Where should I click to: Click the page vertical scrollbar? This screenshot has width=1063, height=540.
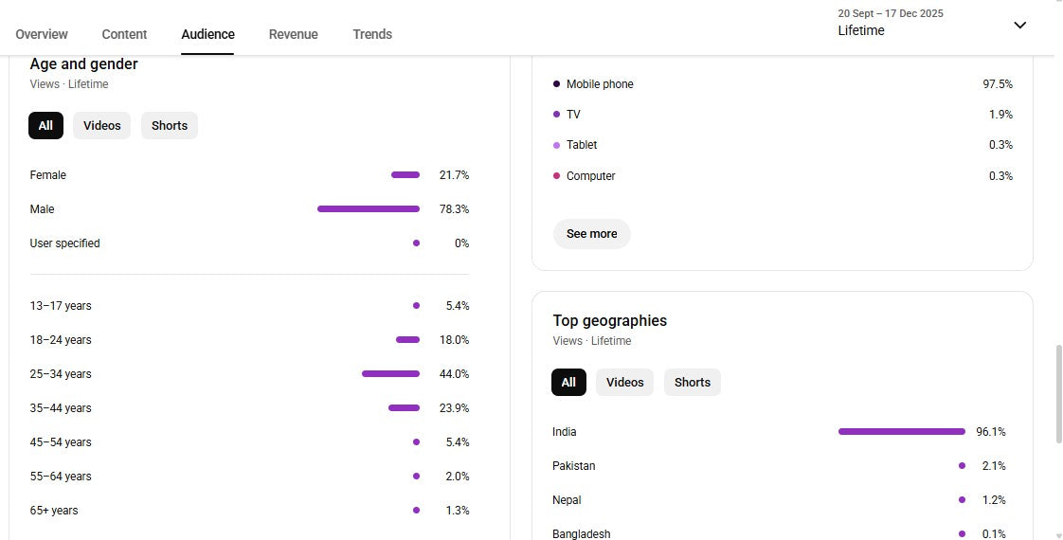point(1057,393)
